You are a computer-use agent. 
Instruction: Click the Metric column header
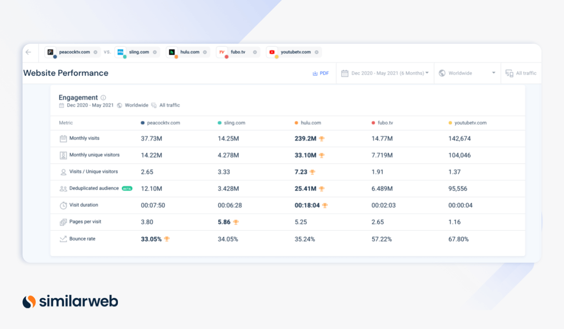(66, 123)
